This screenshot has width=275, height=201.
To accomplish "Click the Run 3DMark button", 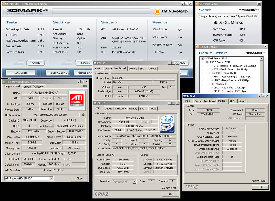I will click(21, 73).
